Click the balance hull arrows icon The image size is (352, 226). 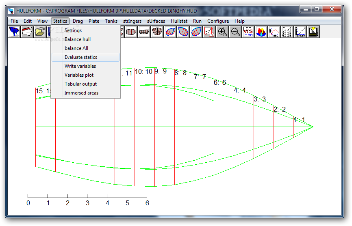point(261,32)
